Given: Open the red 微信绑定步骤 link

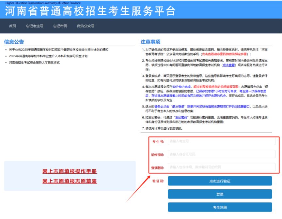Looking at the screenshot, I should point(225,54).
